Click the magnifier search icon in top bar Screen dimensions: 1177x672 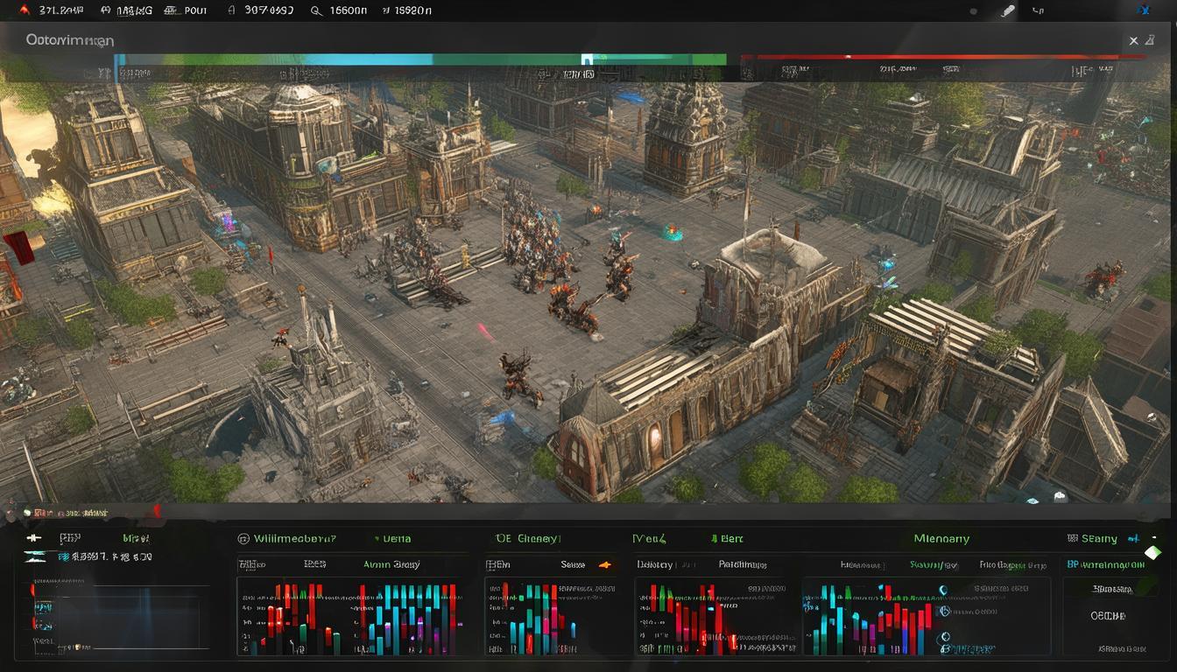coord(316,11)
